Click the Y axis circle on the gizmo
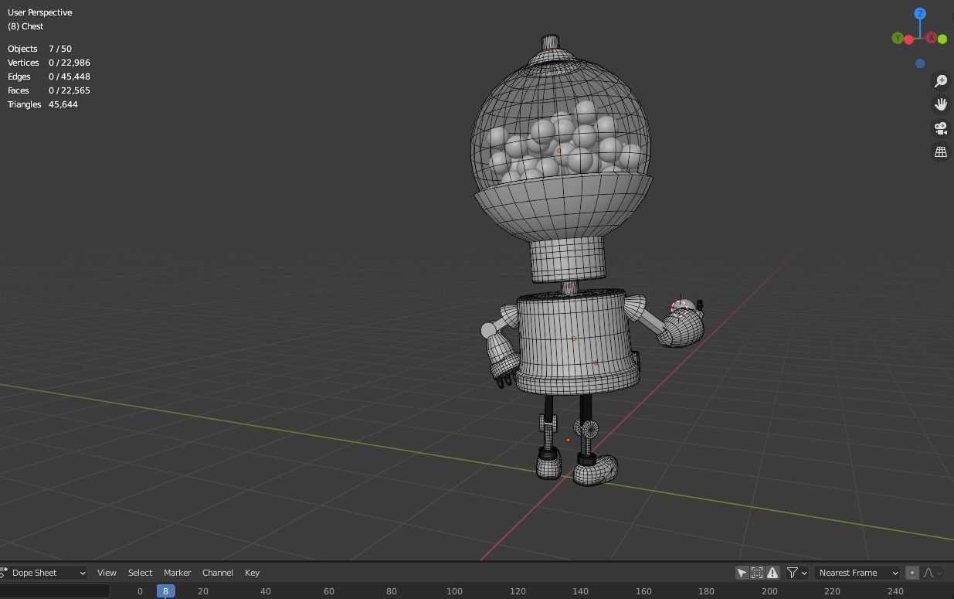 click(898, 38)
